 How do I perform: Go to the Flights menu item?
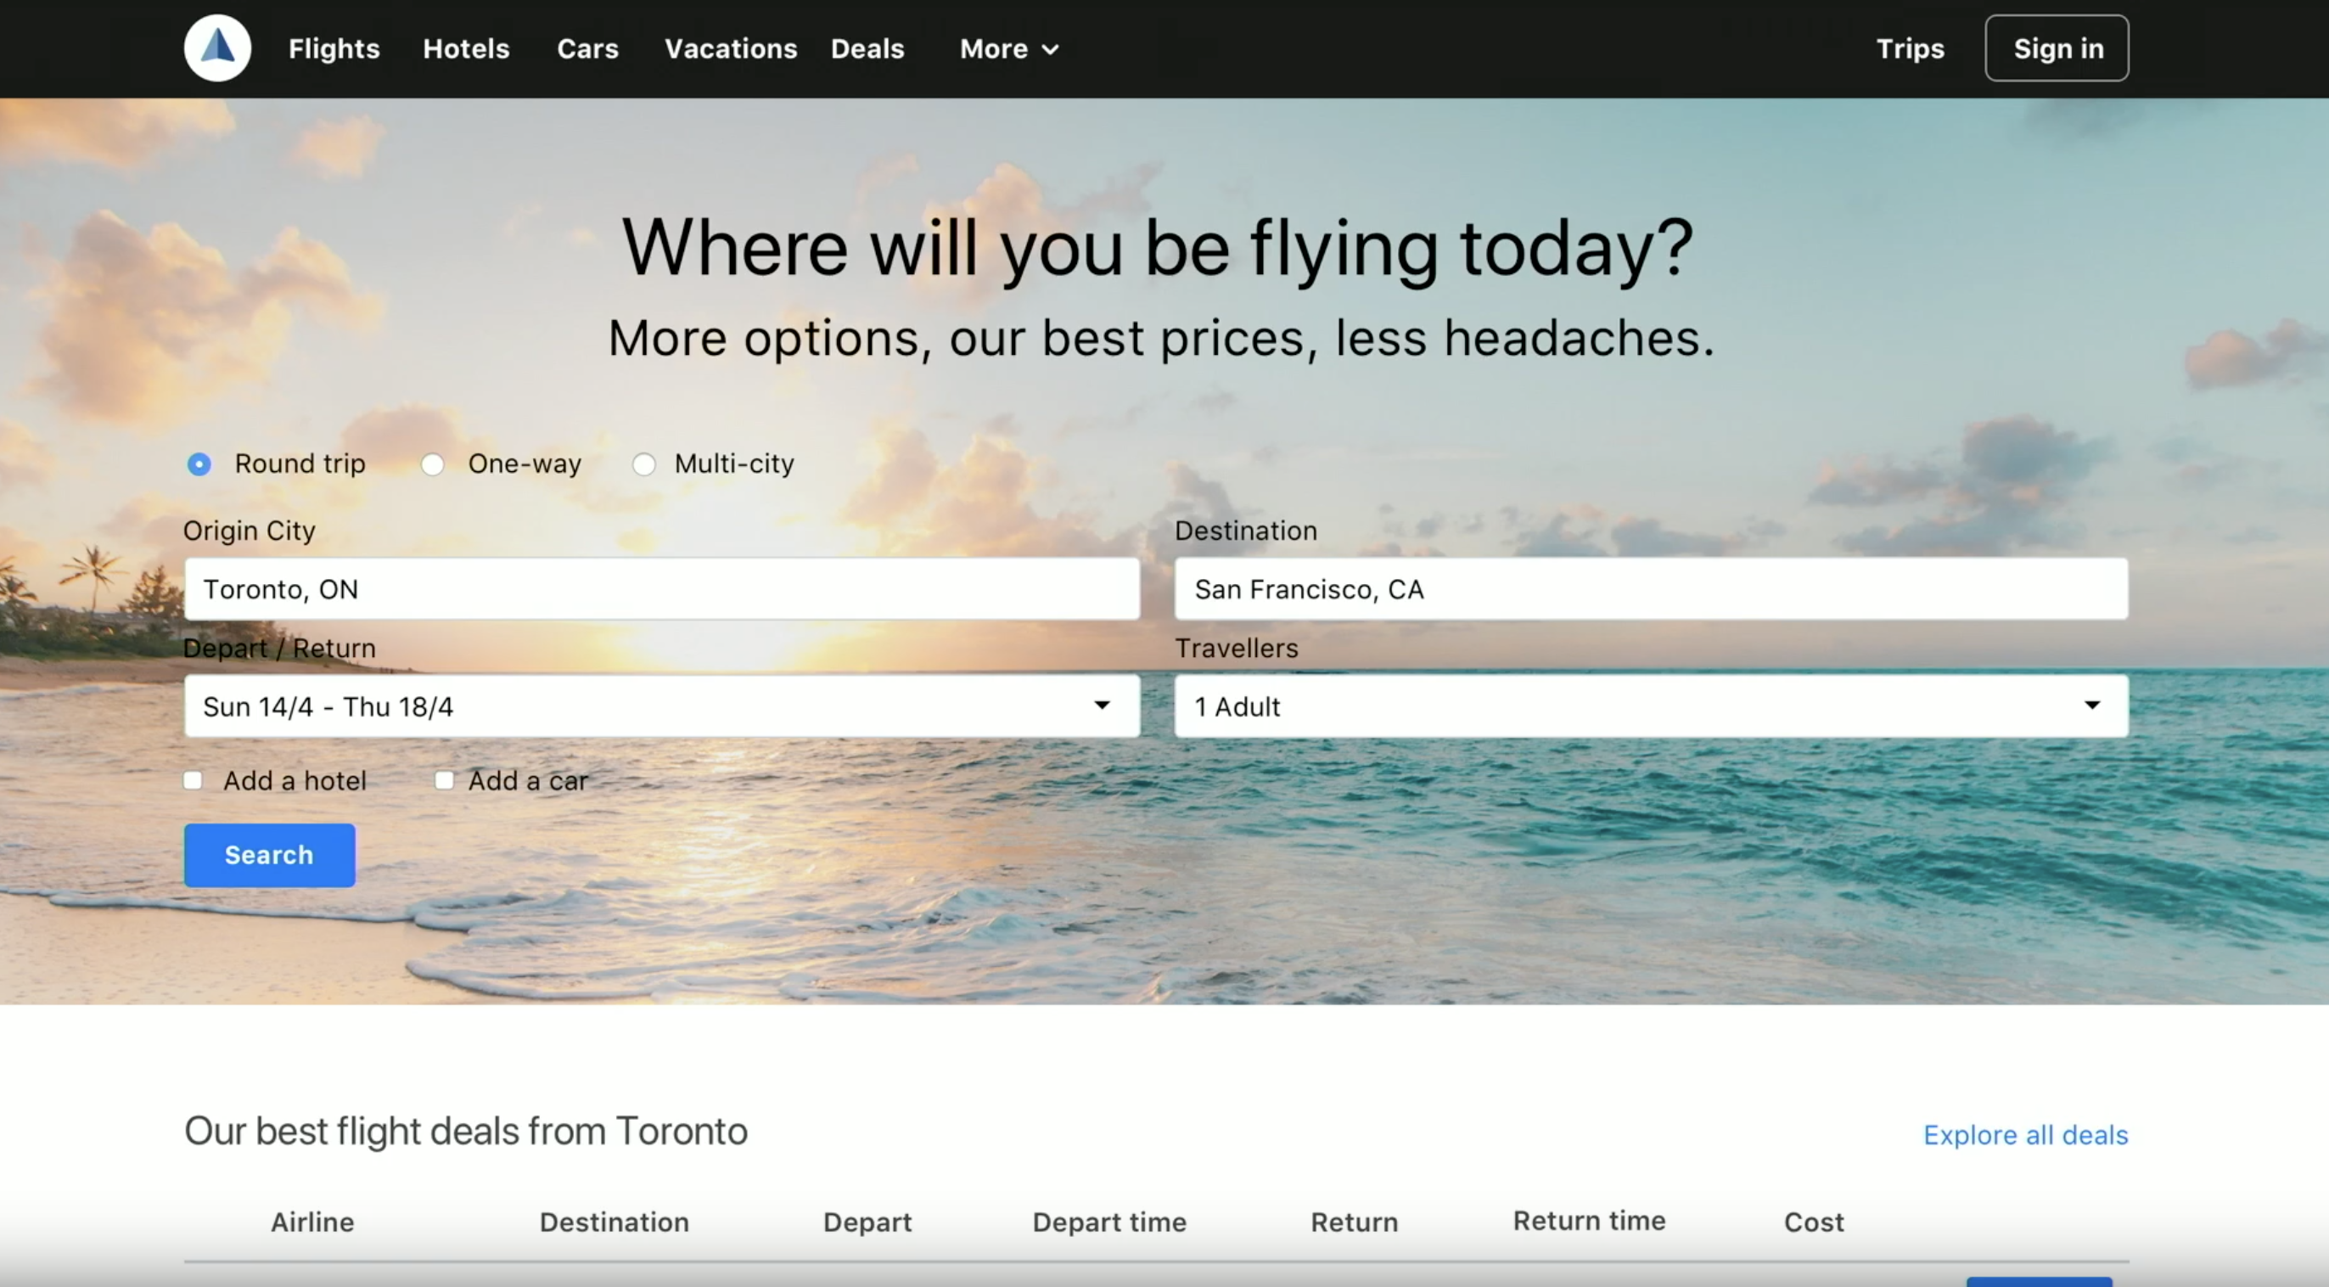[x=334, y=49]
